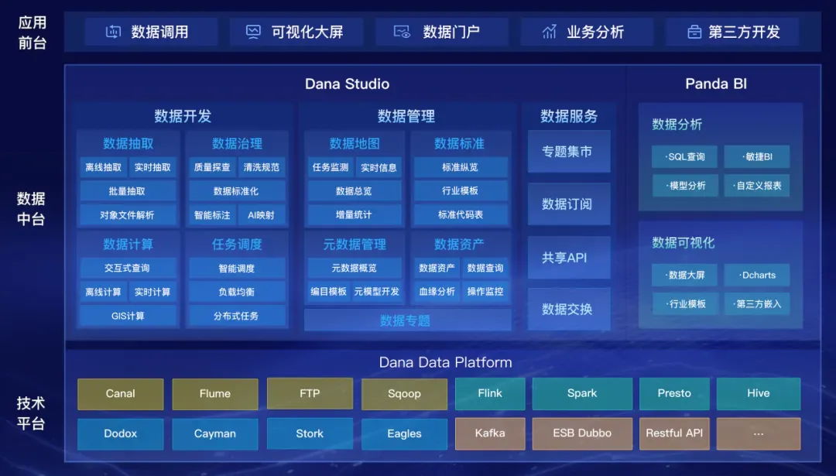Click the 实时信息 box
The image size is (836, 476).
click(x=379, y=167)
